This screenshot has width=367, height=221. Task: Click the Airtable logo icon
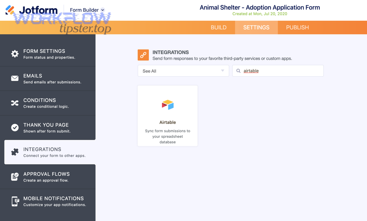[x=168, y=105]
